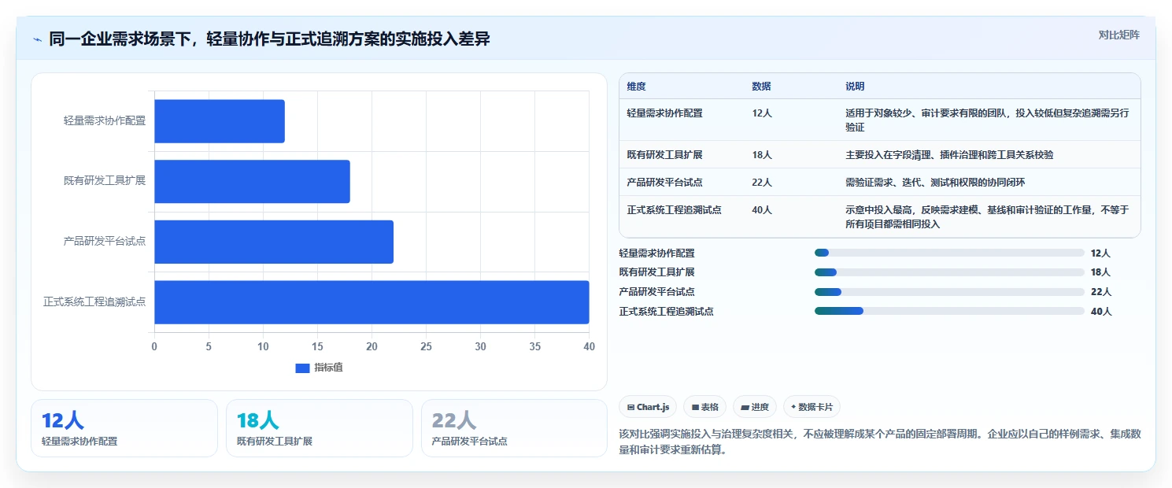The image size is (1172, 488).
Task: Click the 18人 cell in the table's 数据 column
Action: (762, 155)
